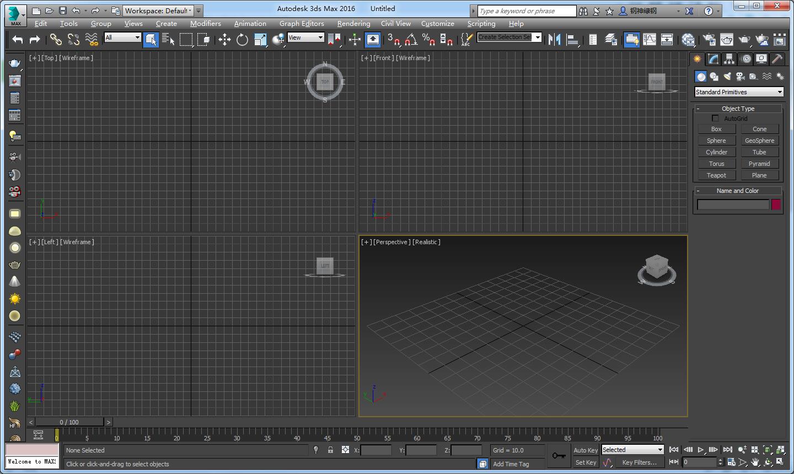Viewport: 794px width, 474px height.
Task: Click Render Production teapot icon
Action: pyautogui.click(x=744, y=39)
